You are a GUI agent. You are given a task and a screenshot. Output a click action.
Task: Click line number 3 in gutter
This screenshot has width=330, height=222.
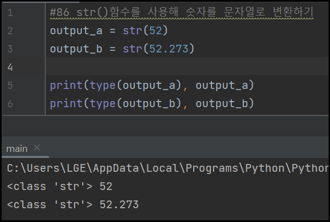coord(10,49)
